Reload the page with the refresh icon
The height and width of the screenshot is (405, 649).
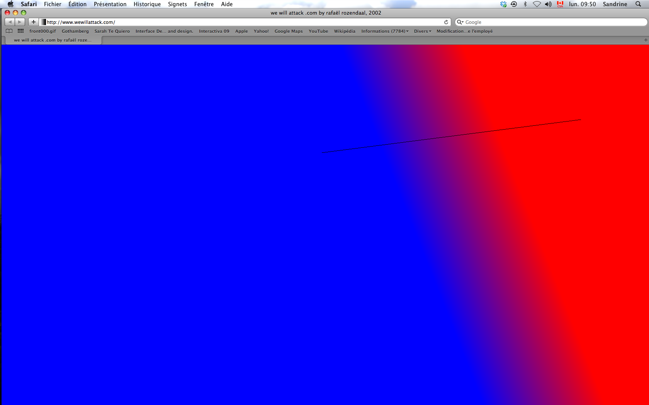[x=446, y=22]
